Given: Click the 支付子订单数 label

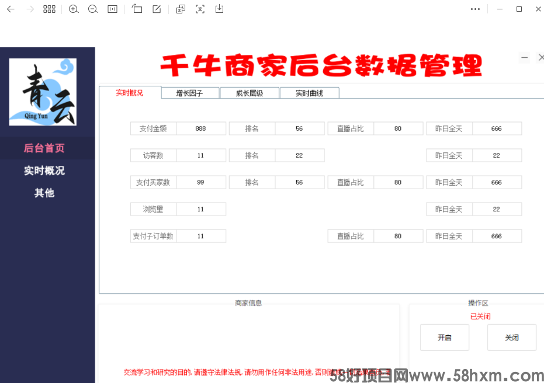Looking at the screenshot, I should (x=153, y=236).
